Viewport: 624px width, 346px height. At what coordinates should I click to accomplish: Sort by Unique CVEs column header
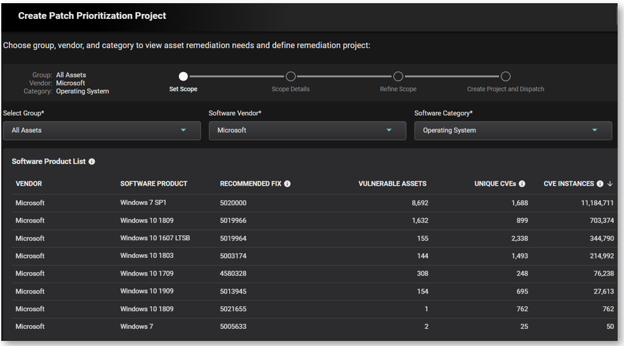coord(495,184)
